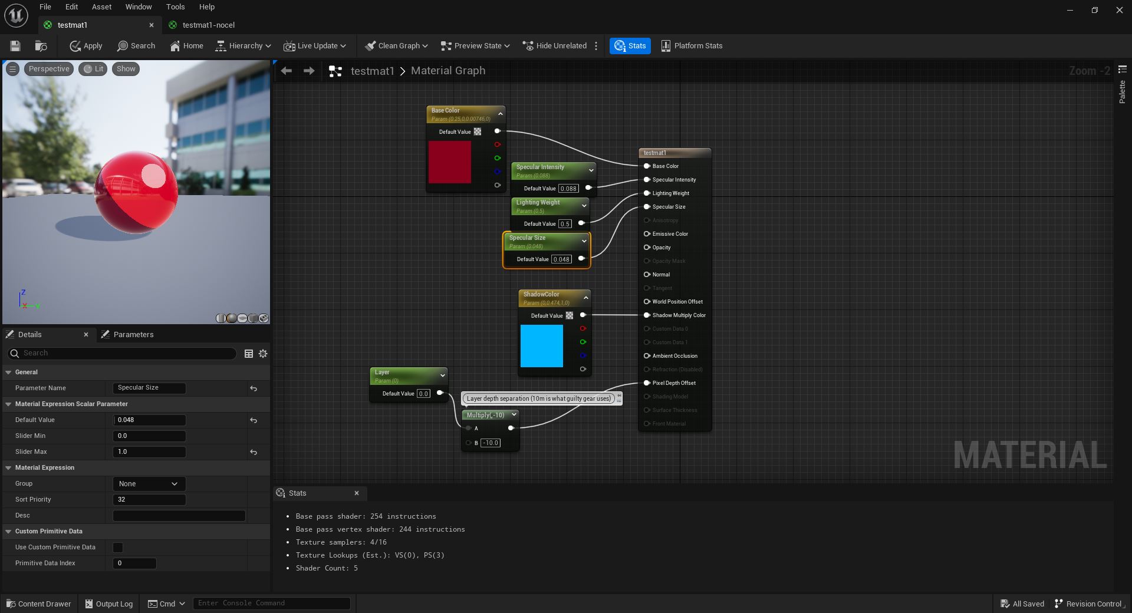
Task: Click Browse to asset in Content Browser icon
Action: pos(41,46)
